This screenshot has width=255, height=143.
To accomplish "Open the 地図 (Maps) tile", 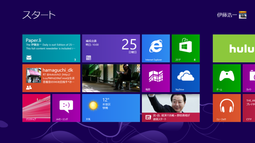I will (156, 78).
